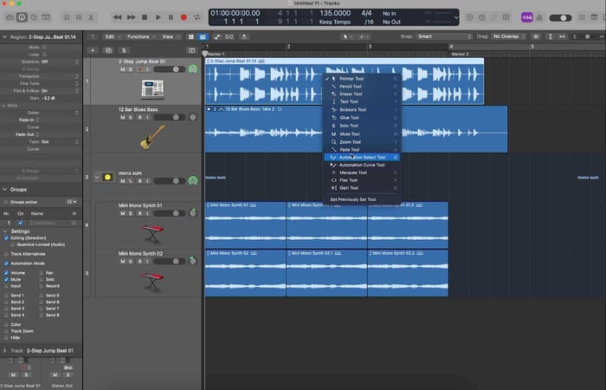Open the Drag No Overlap dropdown
The width and height of the screenshot is (606, 390).
coord(509,36)
